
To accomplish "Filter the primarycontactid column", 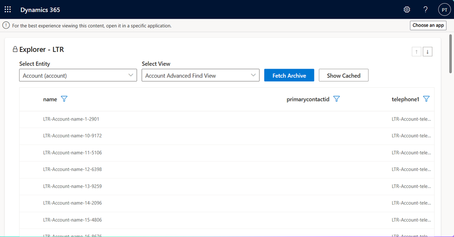I will (x=336, y=99).
